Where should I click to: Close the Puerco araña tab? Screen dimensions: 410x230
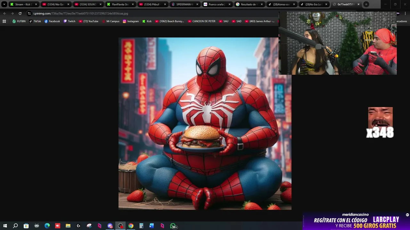[229, 4]
